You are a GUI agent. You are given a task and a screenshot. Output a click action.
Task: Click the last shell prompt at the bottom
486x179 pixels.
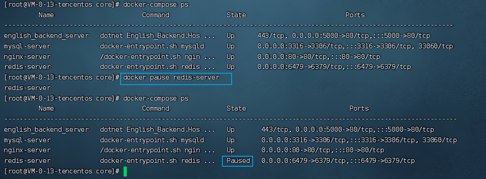point(61,171)
